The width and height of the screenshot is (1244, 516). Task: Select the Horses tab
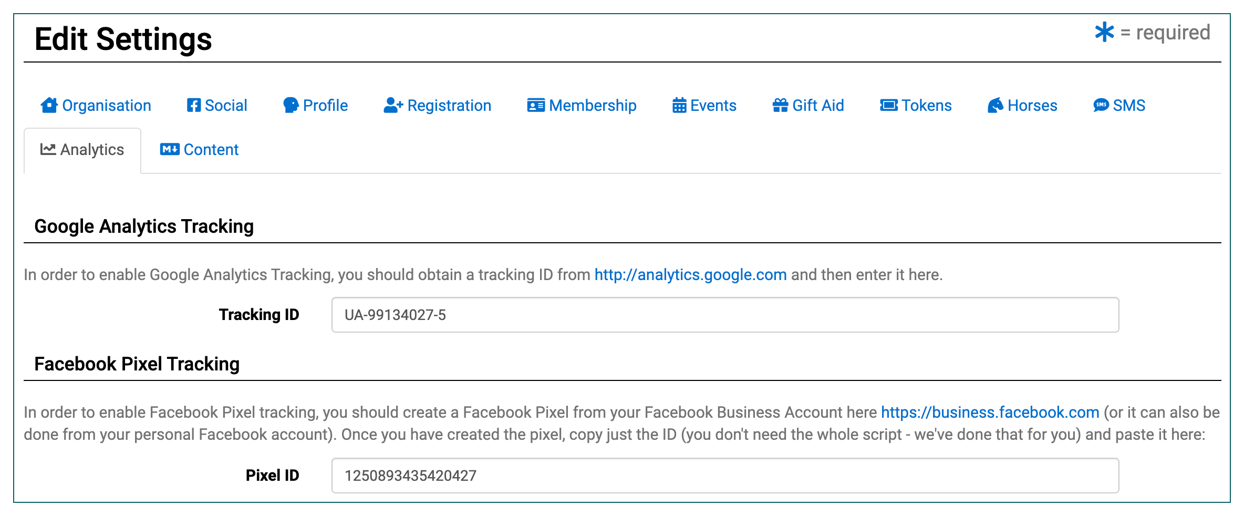(1022, 106)
